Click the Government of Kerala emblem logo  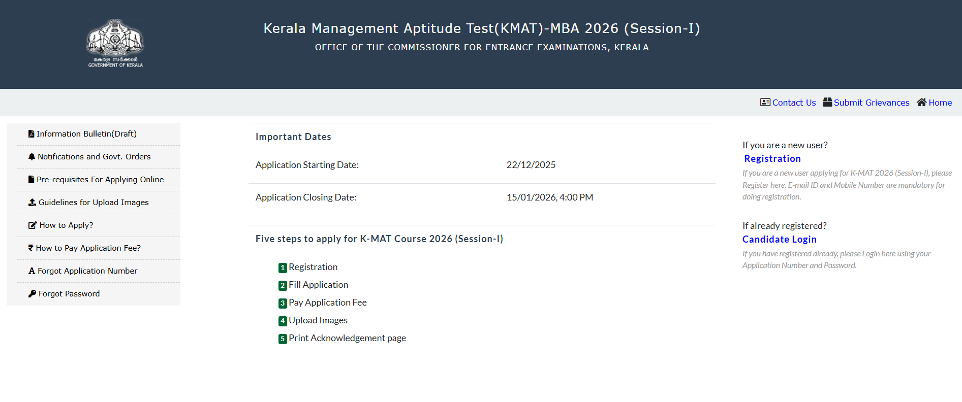(115, 43)
